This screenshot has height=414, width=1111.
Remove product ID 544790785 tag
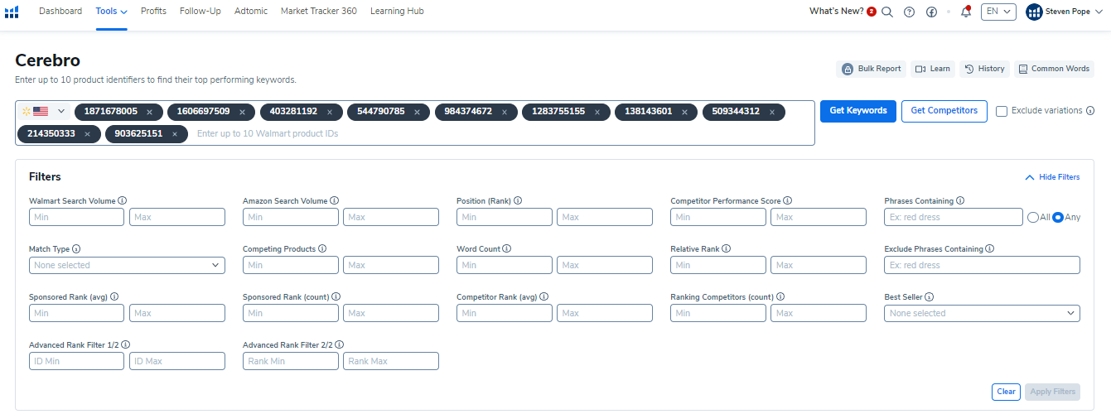(417, 112)
